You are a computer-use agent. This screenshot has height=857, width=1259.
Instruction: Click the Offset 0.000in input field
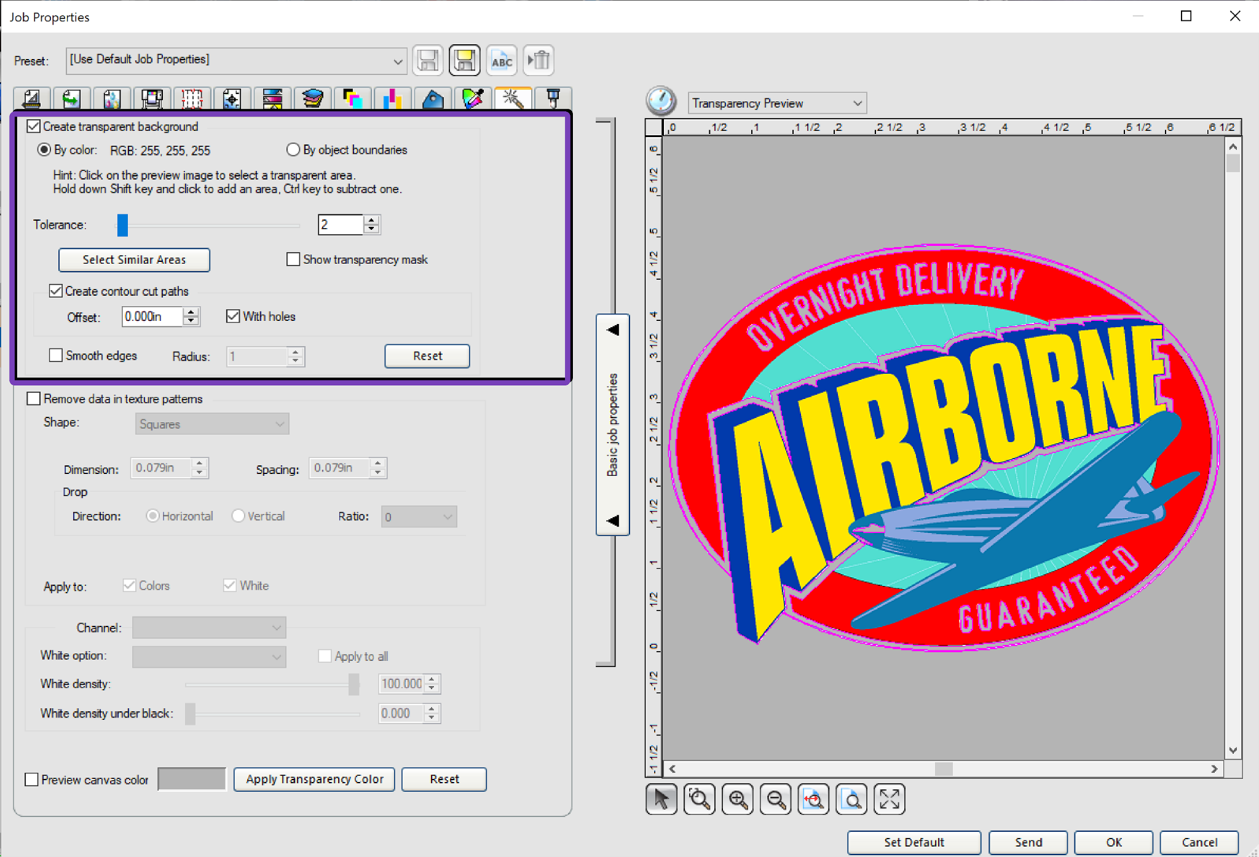[152, 317]
